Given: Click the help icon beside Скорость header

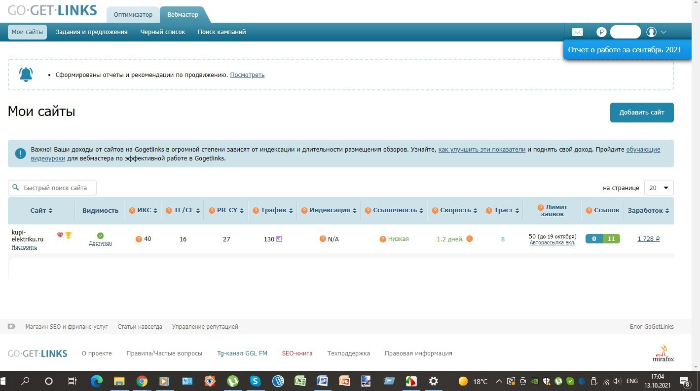Looking at the screenshot, I should pyautogui.click(x=435, y=210).
